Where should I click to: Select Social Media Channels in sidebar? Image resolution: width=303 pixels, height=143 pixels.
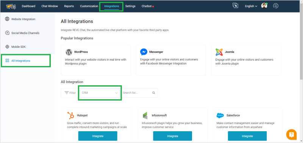click(28, 33)
